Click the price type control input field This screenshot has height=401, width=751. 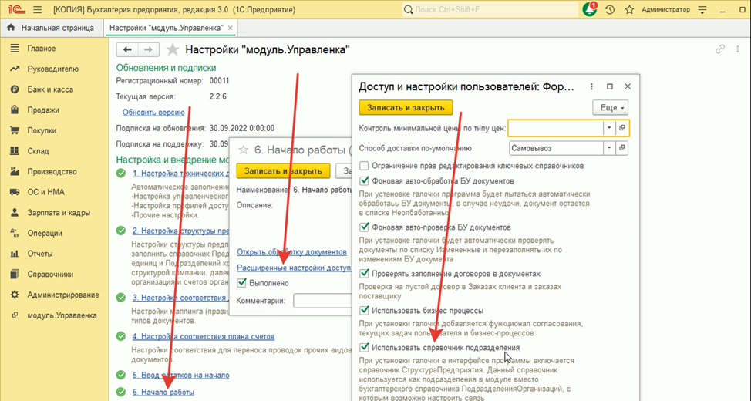pyautogui.click(x=556, y=128)
